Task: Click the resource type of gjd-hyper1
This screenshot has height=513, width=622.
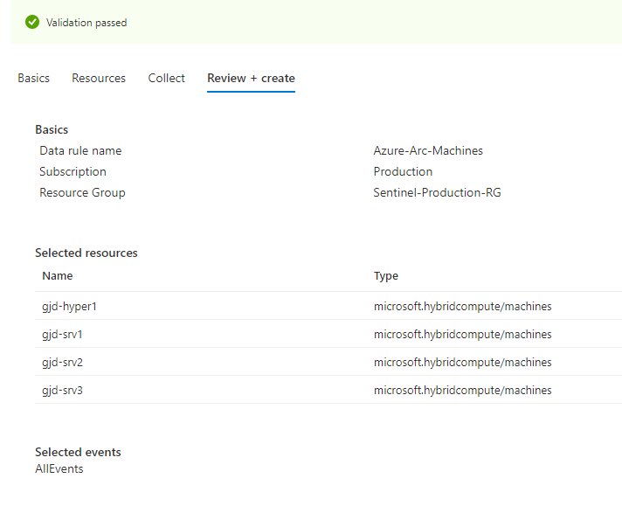Action: (462, 306)
